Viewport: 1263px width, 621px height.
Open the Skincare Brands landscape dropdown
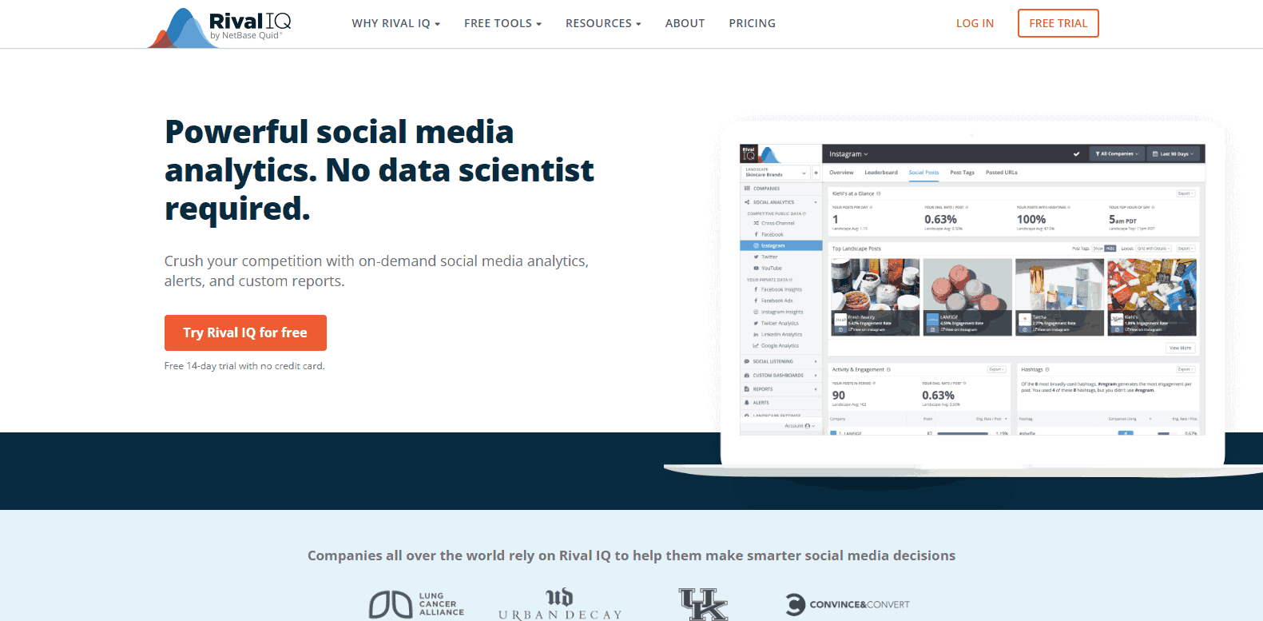click(776, 173)
